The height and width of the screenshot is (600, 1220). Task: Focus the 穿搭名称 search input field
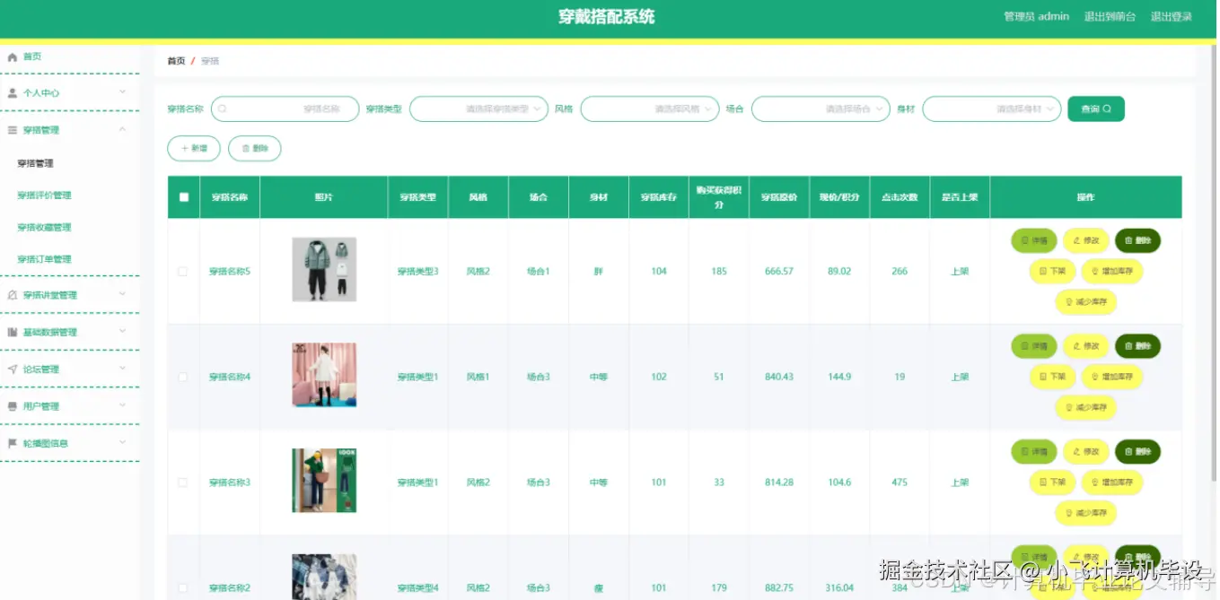click(285, 109)
